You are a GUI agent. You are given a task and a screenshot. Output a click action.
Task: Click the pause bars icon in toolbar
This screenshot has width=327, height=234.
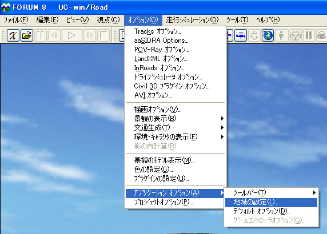309,35
